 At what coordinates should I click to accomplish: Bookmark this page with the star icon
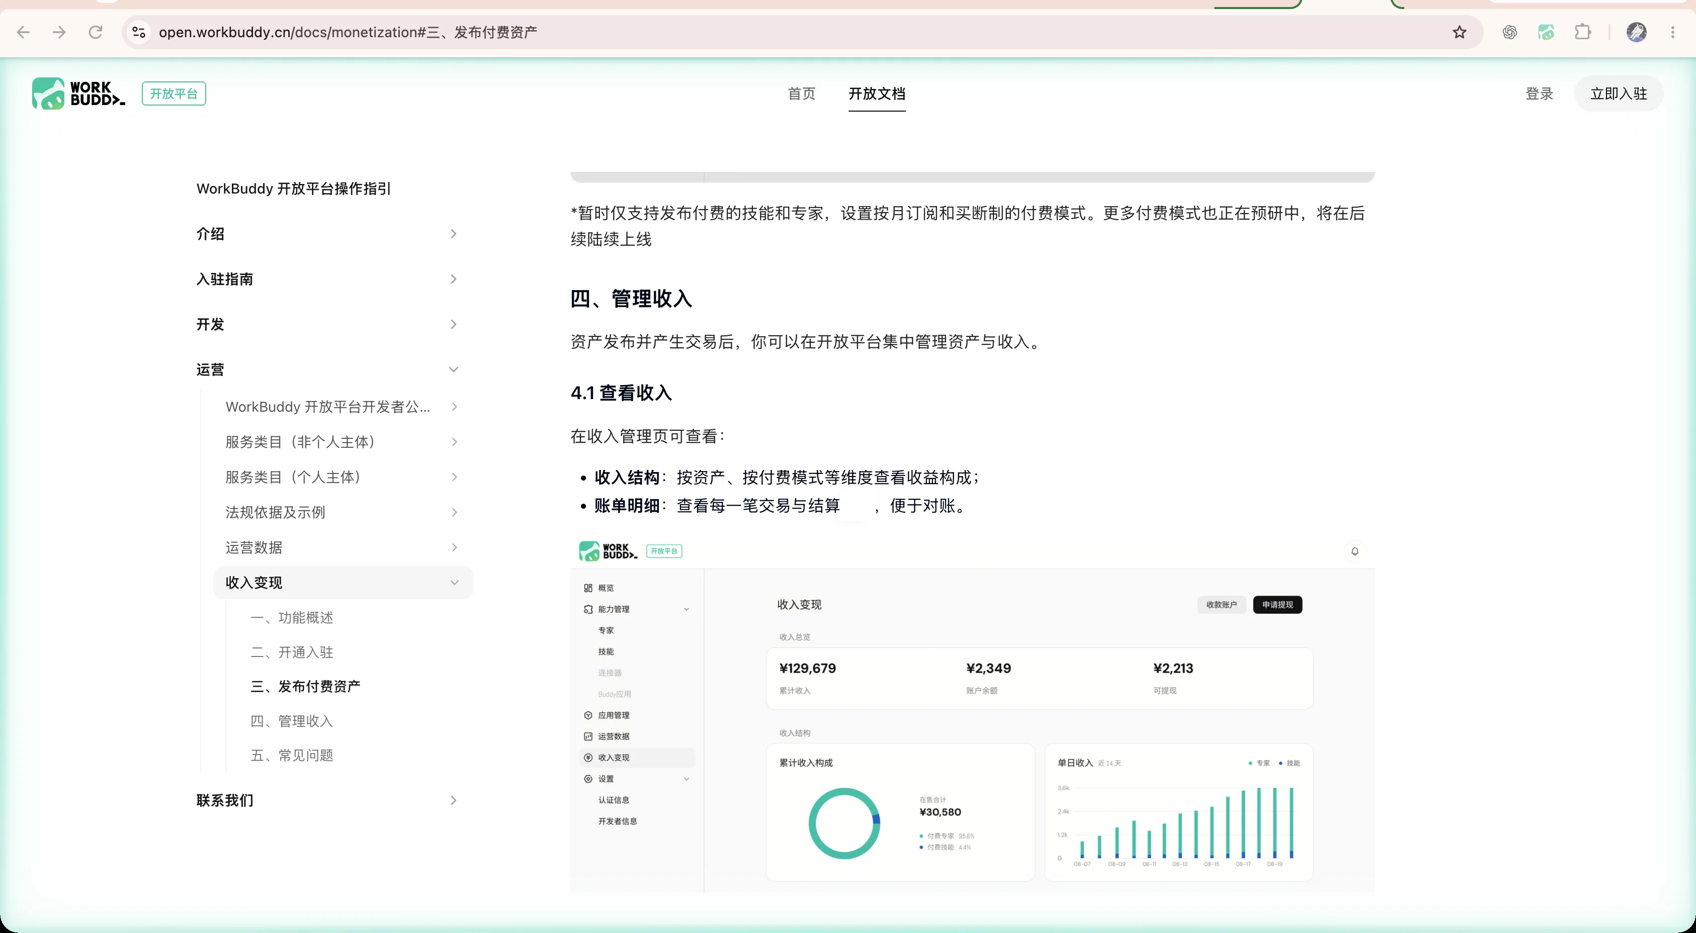tap(1460, 32)
